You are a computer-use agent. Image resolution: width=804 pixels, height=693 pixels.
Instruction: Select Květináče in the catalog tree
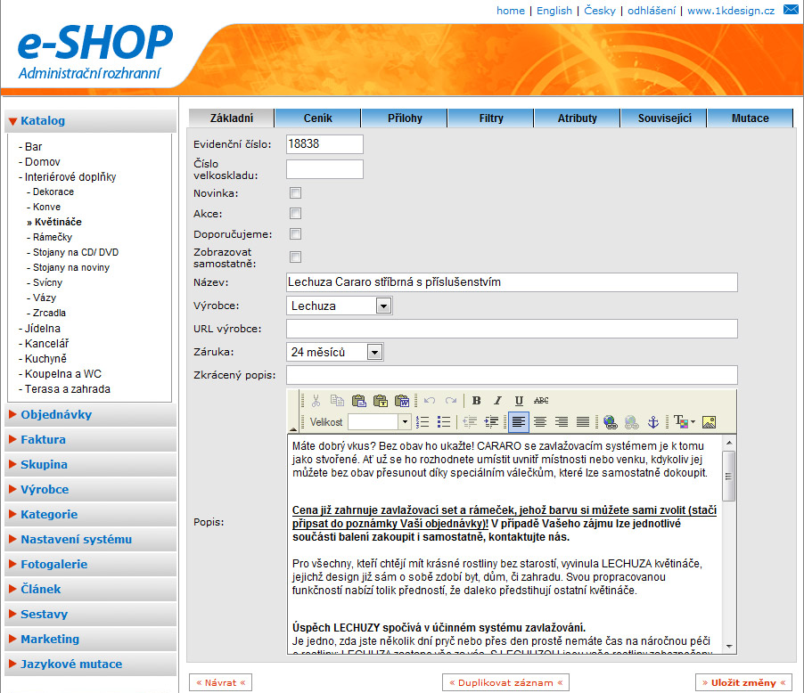click(x=58, y=222)
